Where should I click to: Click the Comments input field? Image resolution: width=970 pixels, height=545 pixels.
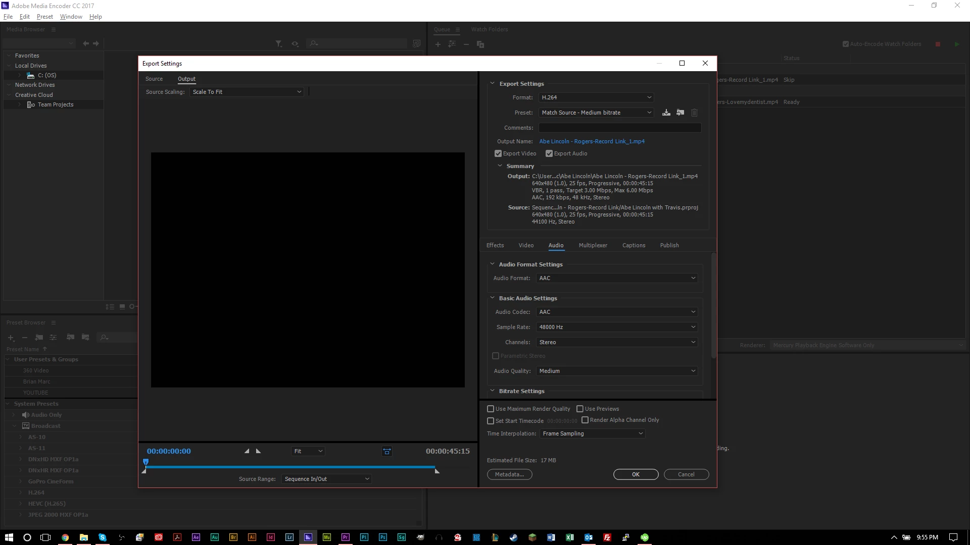click(620, 128)
